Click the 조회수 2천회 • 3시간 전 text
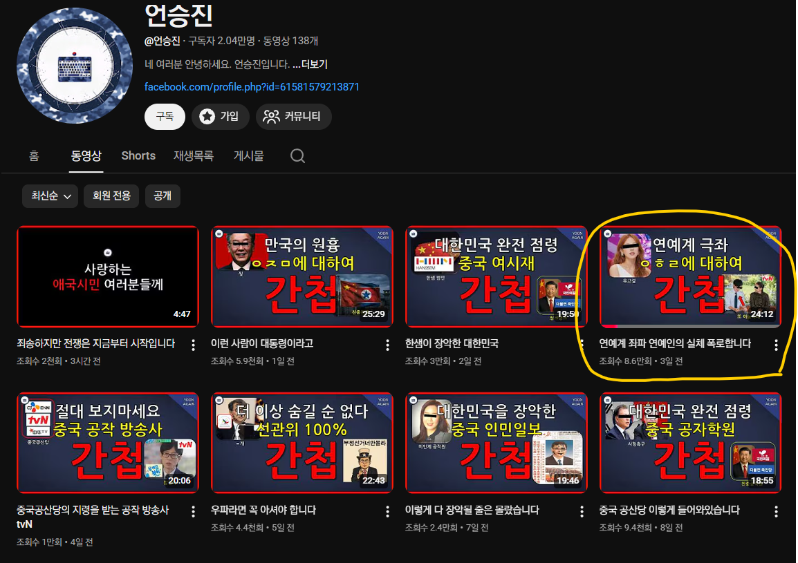798x563 pixels. click(x=59, y=361)
